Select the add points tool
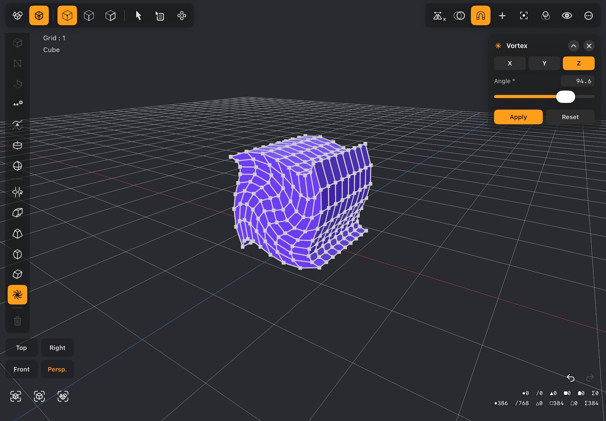This screenshot has height=421, width=606. tap(17, 104)
